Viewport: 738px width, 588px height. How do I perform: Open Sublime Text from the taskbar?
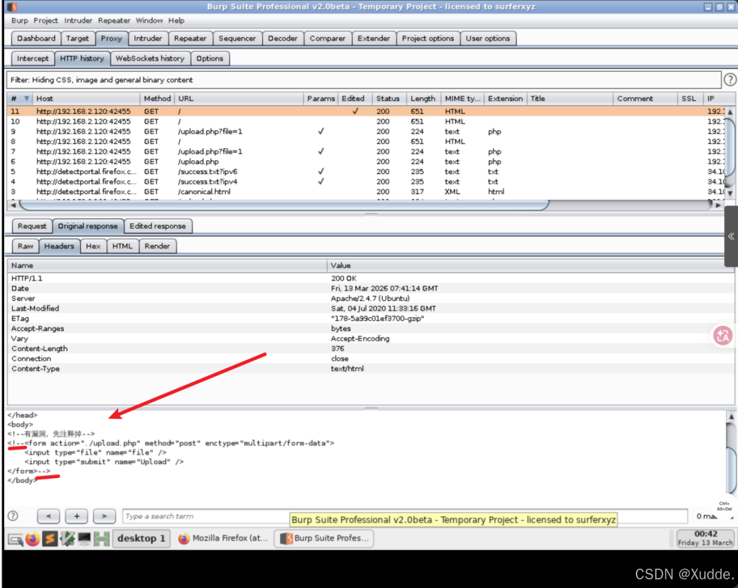(x=49, y=538)
